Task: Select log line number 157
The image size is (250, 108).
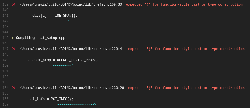Action: 6,105
